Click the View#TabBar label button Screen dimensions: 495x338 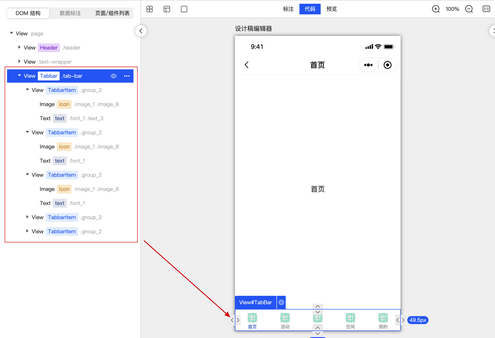tap(256, 302)
